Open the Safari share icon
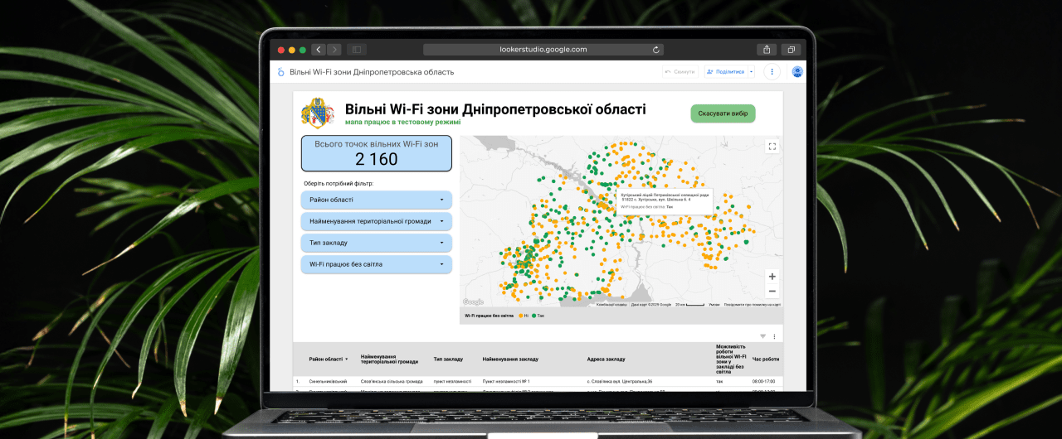Viewport: 1062px width, 439px height. point(767,50)
